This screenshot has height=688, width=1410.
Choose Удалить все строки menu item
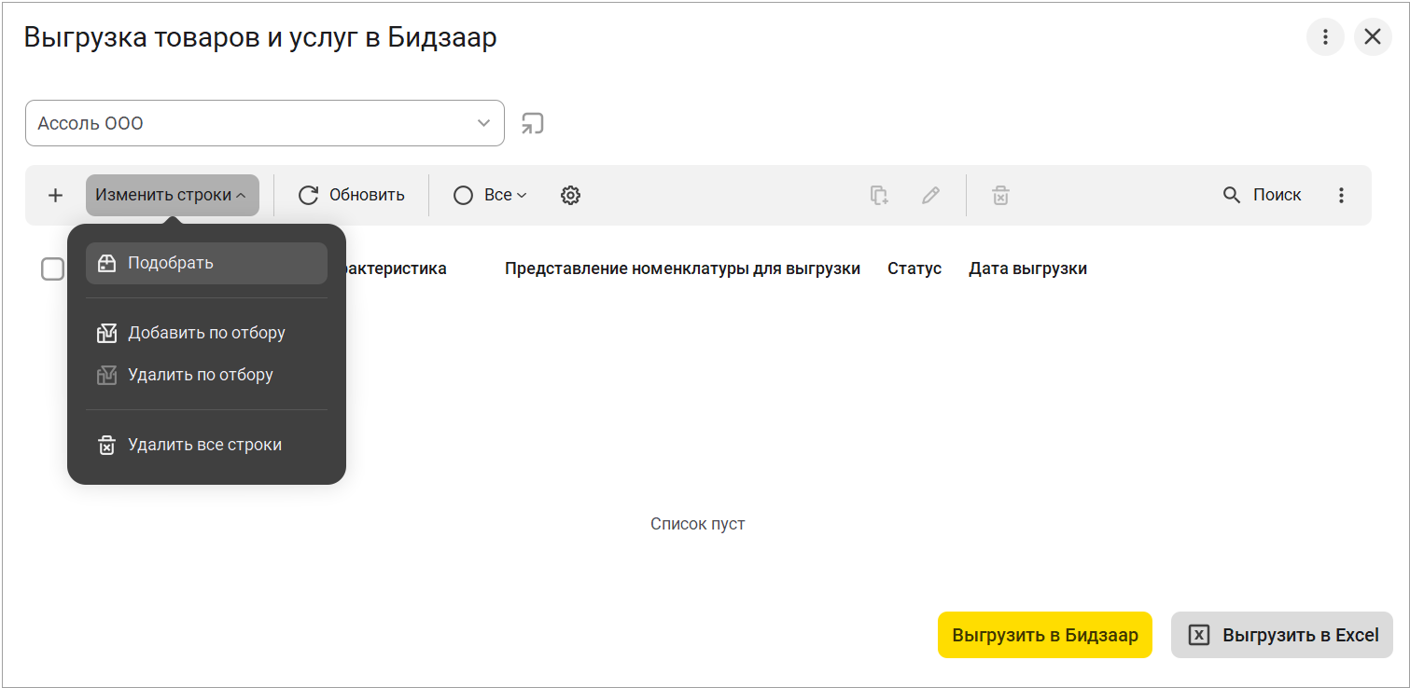click(x=204, y=445)
